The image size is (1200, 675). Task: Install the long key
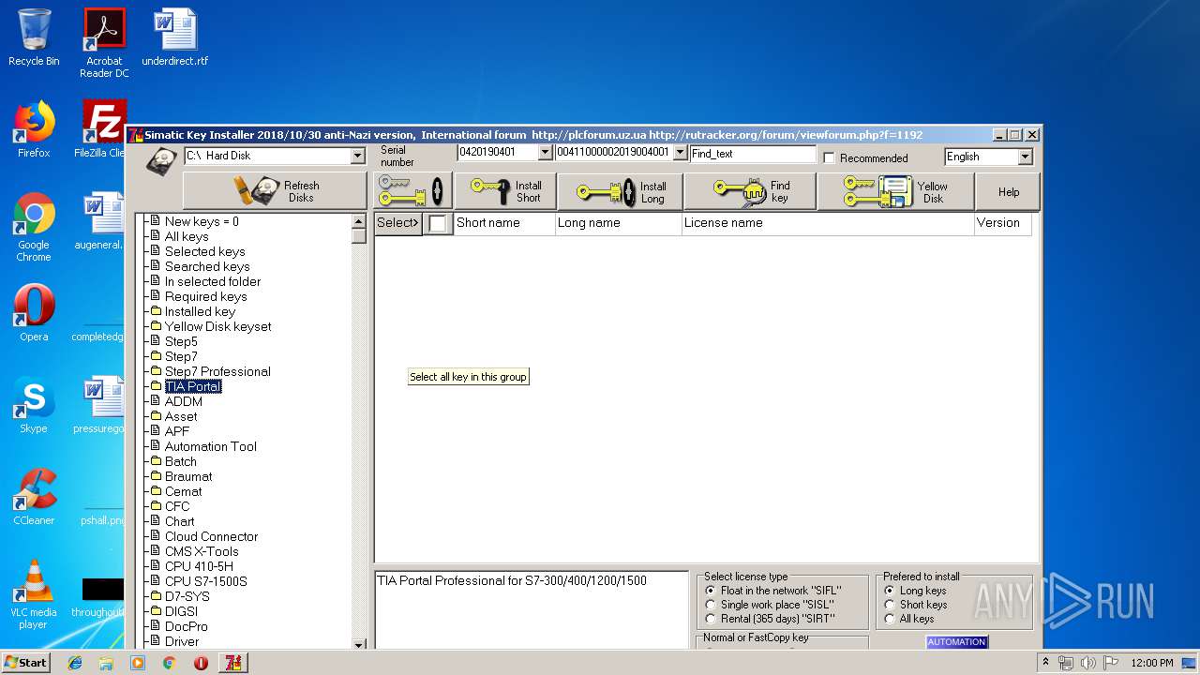620,191
